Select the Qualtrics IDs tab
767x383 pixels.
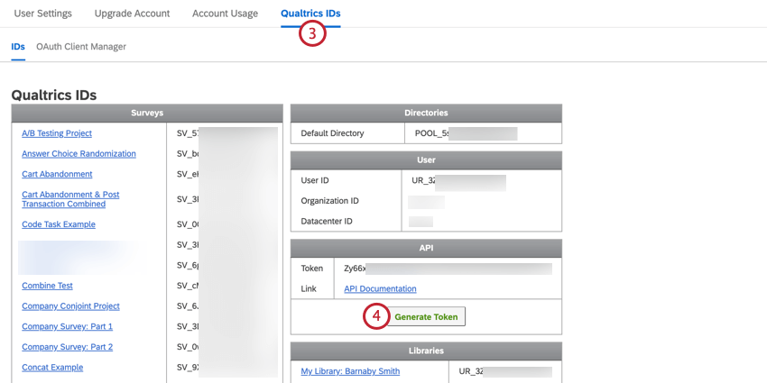click(310, 14)
